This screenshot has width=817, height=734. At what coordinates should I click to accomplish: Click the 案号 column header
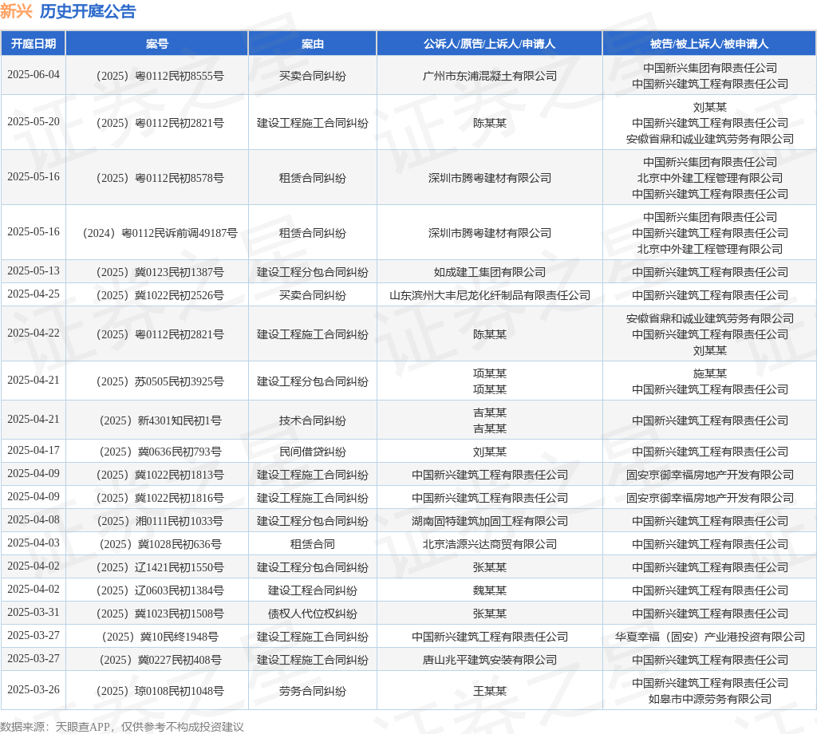(x=157, y=44)
